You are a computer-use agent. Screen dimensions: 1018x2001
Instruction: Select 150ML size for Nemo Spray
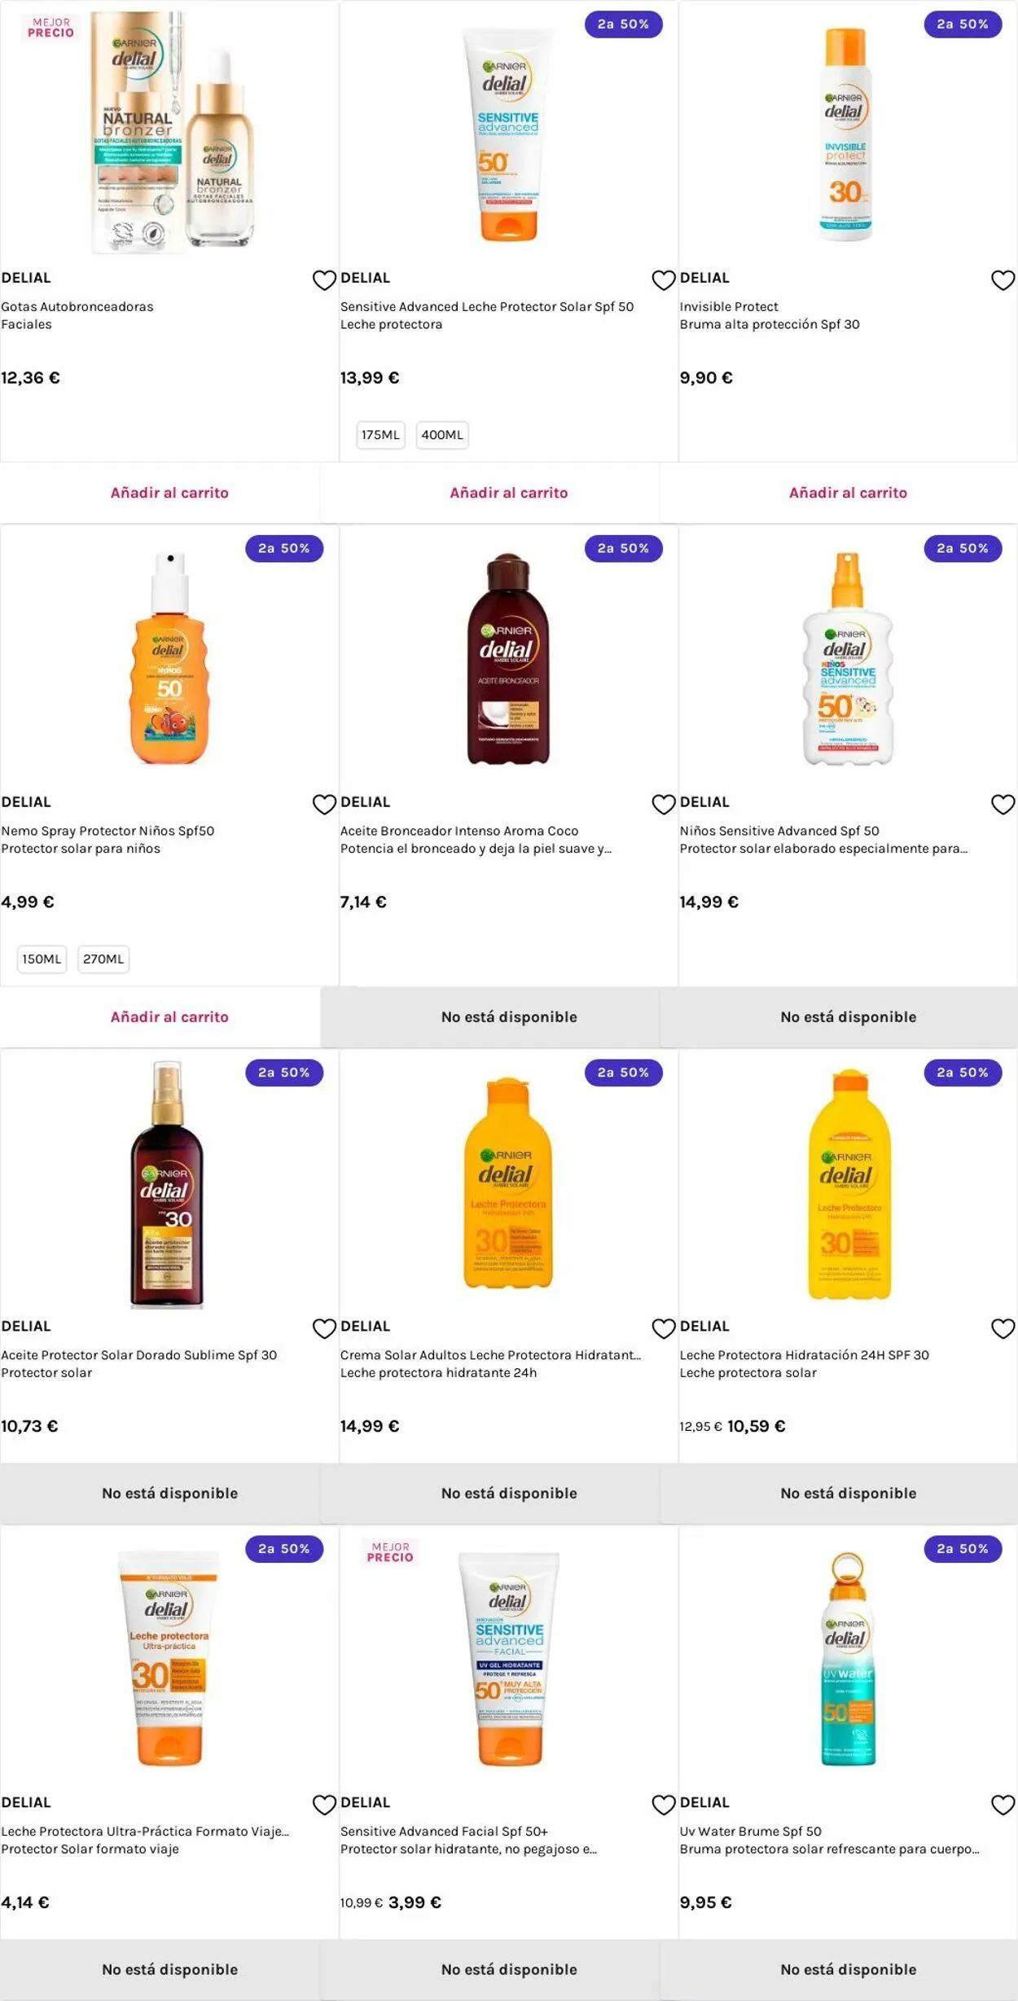click(42, 959)
